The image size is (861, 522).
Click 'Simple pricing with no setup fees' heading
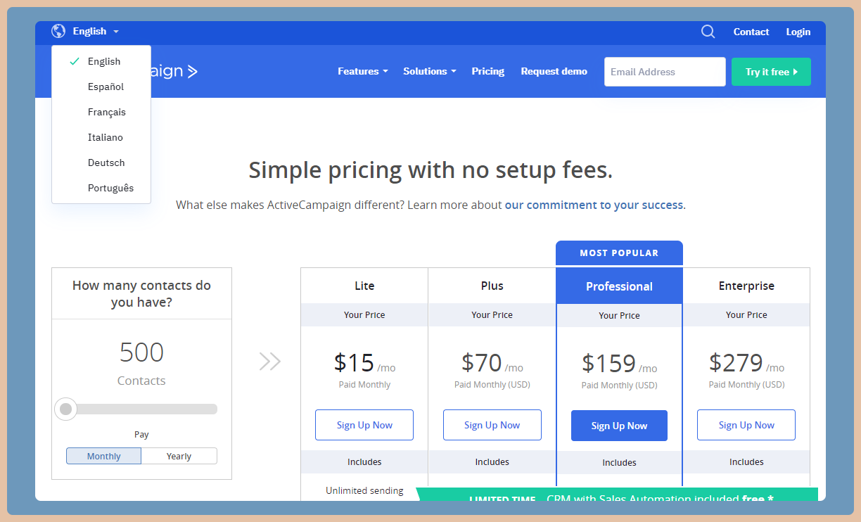tap(431, 170)
